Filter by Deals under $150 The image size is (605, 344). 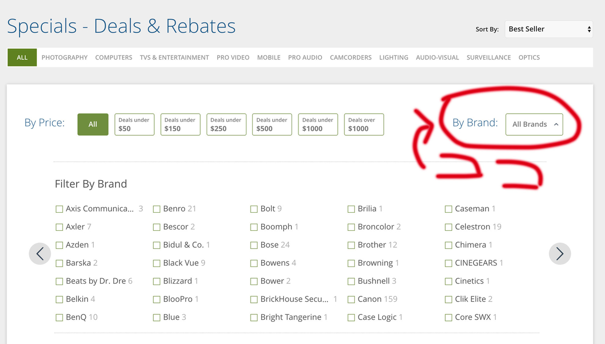tap(180, 124)
